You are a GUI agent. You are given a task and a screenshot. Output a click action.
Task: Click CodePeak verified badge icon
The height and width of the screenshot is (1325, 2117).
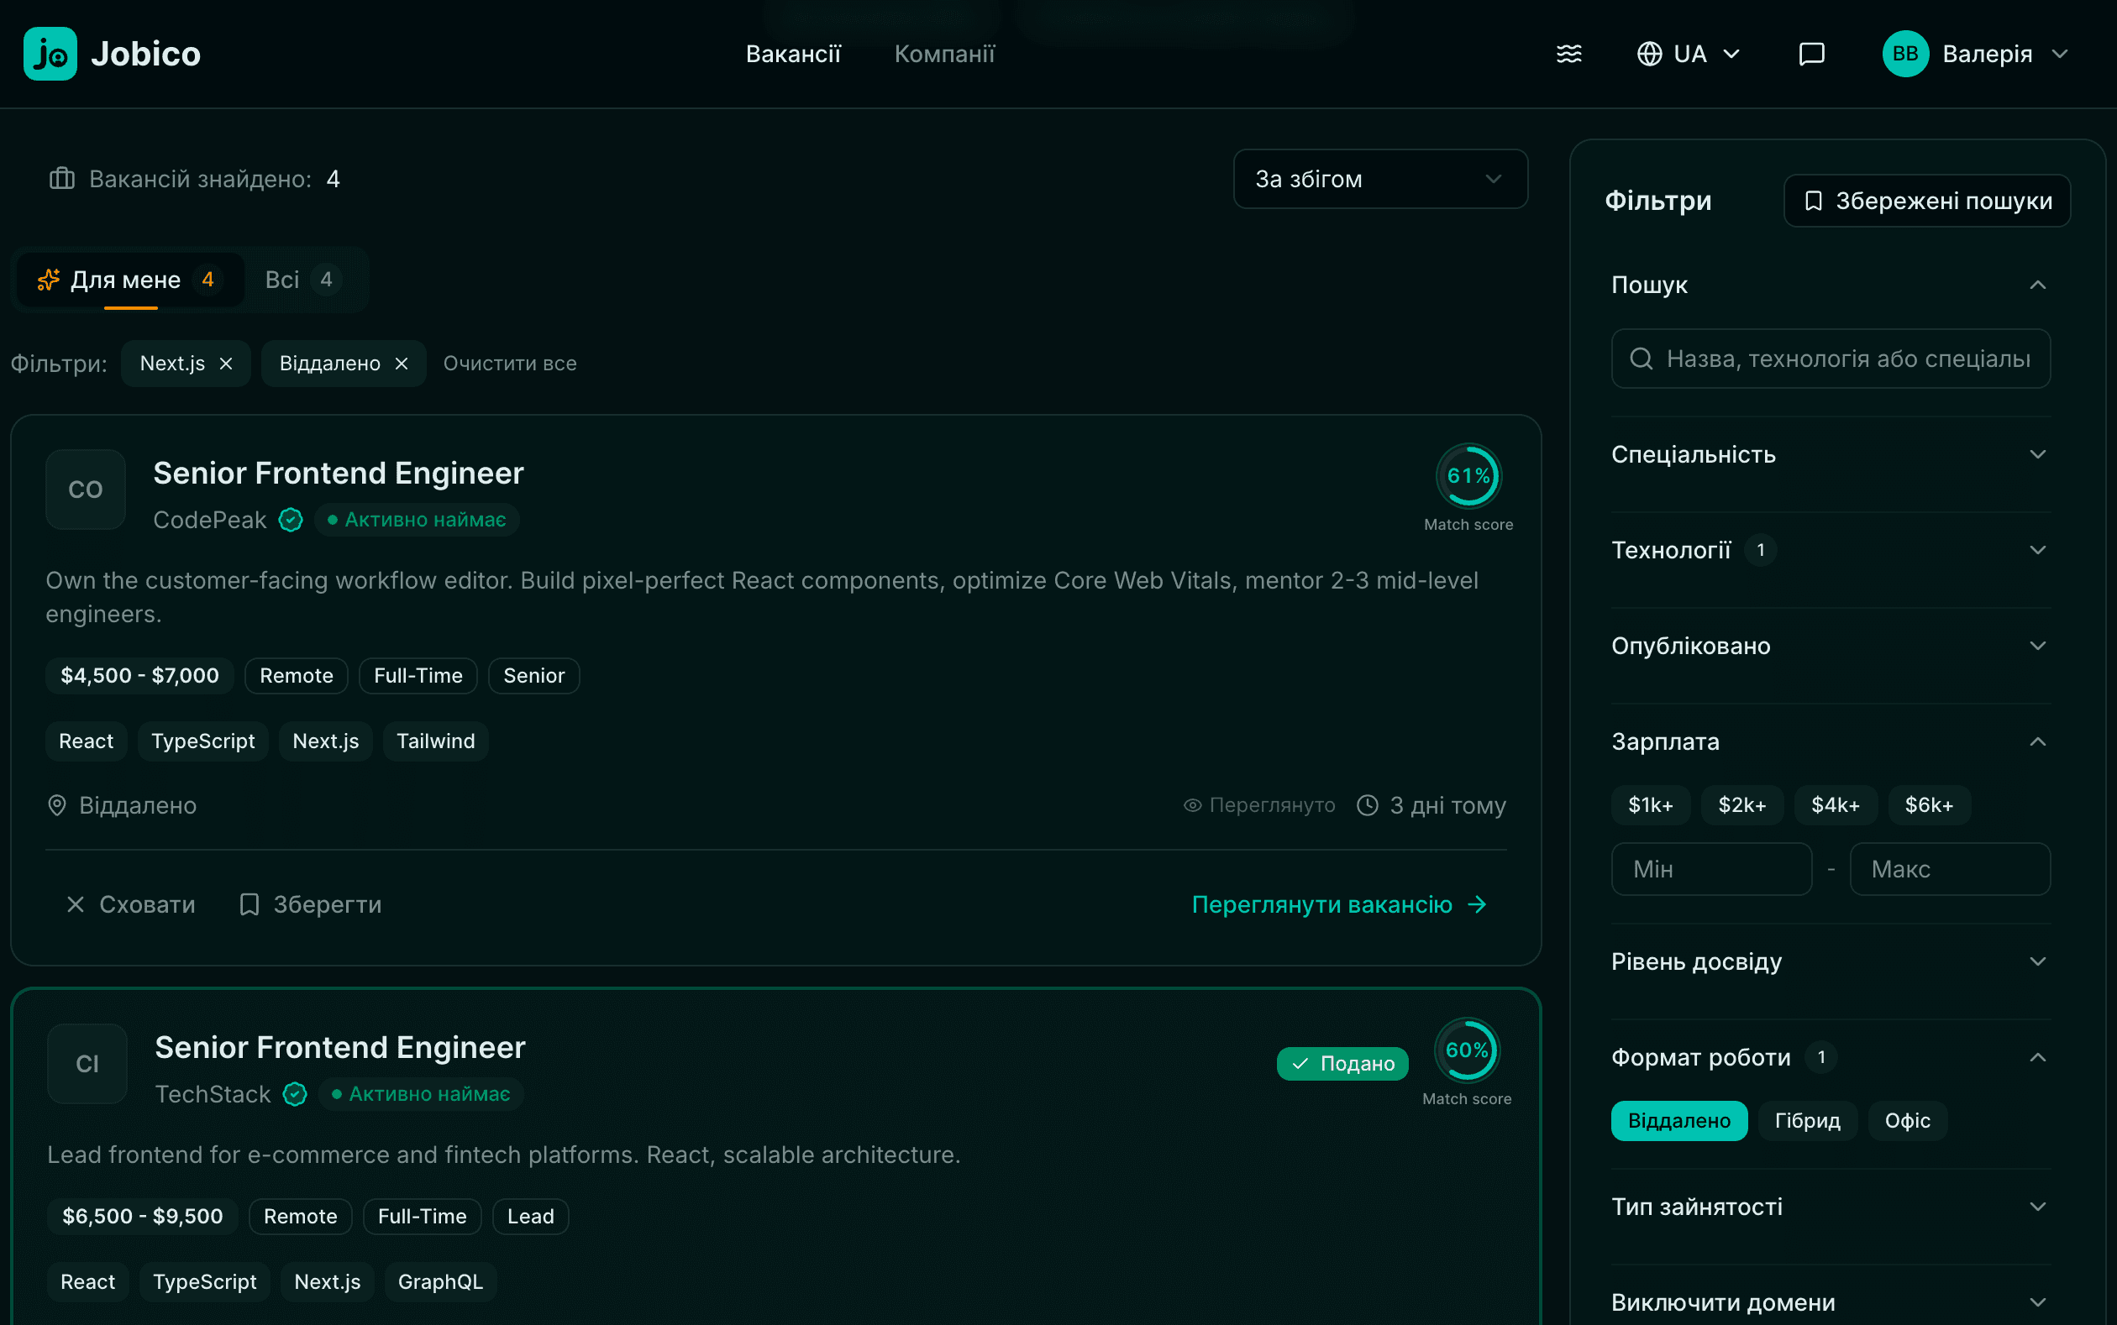click(291, 520)
